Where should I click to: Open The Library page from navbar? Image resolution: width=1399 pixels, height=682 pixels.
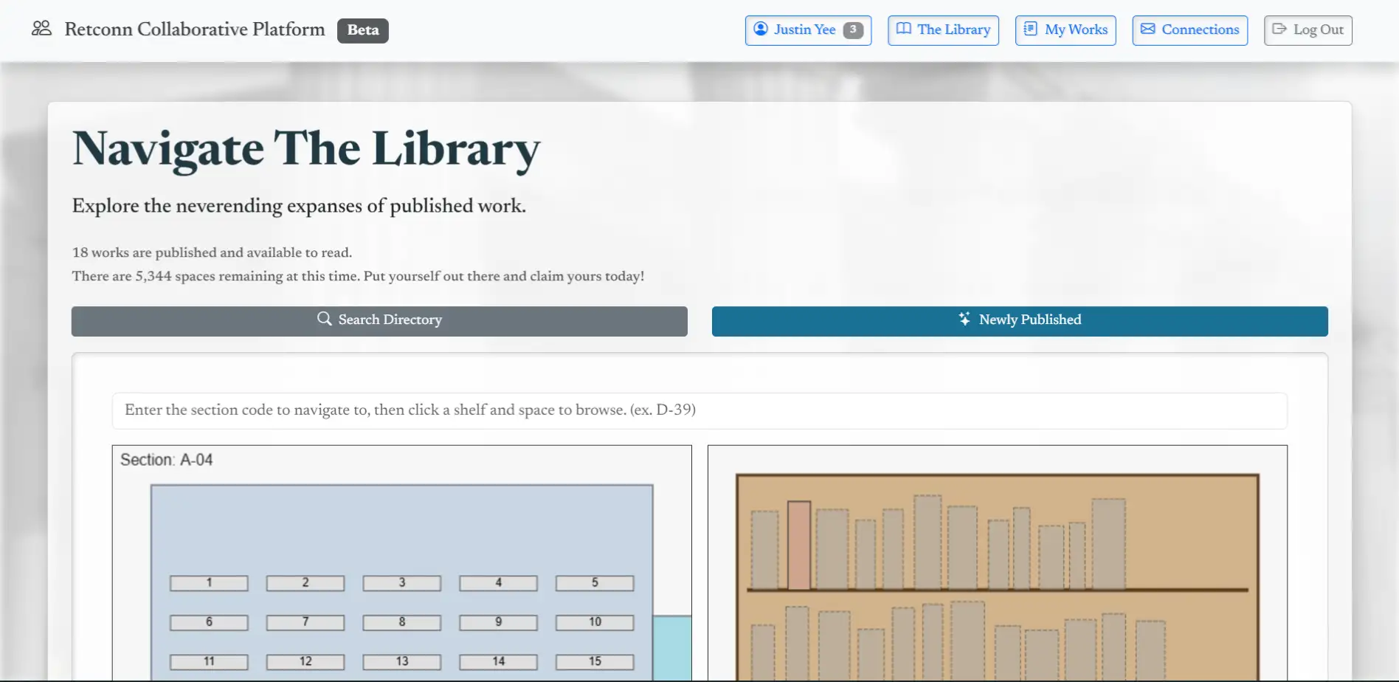pos(943,30)
